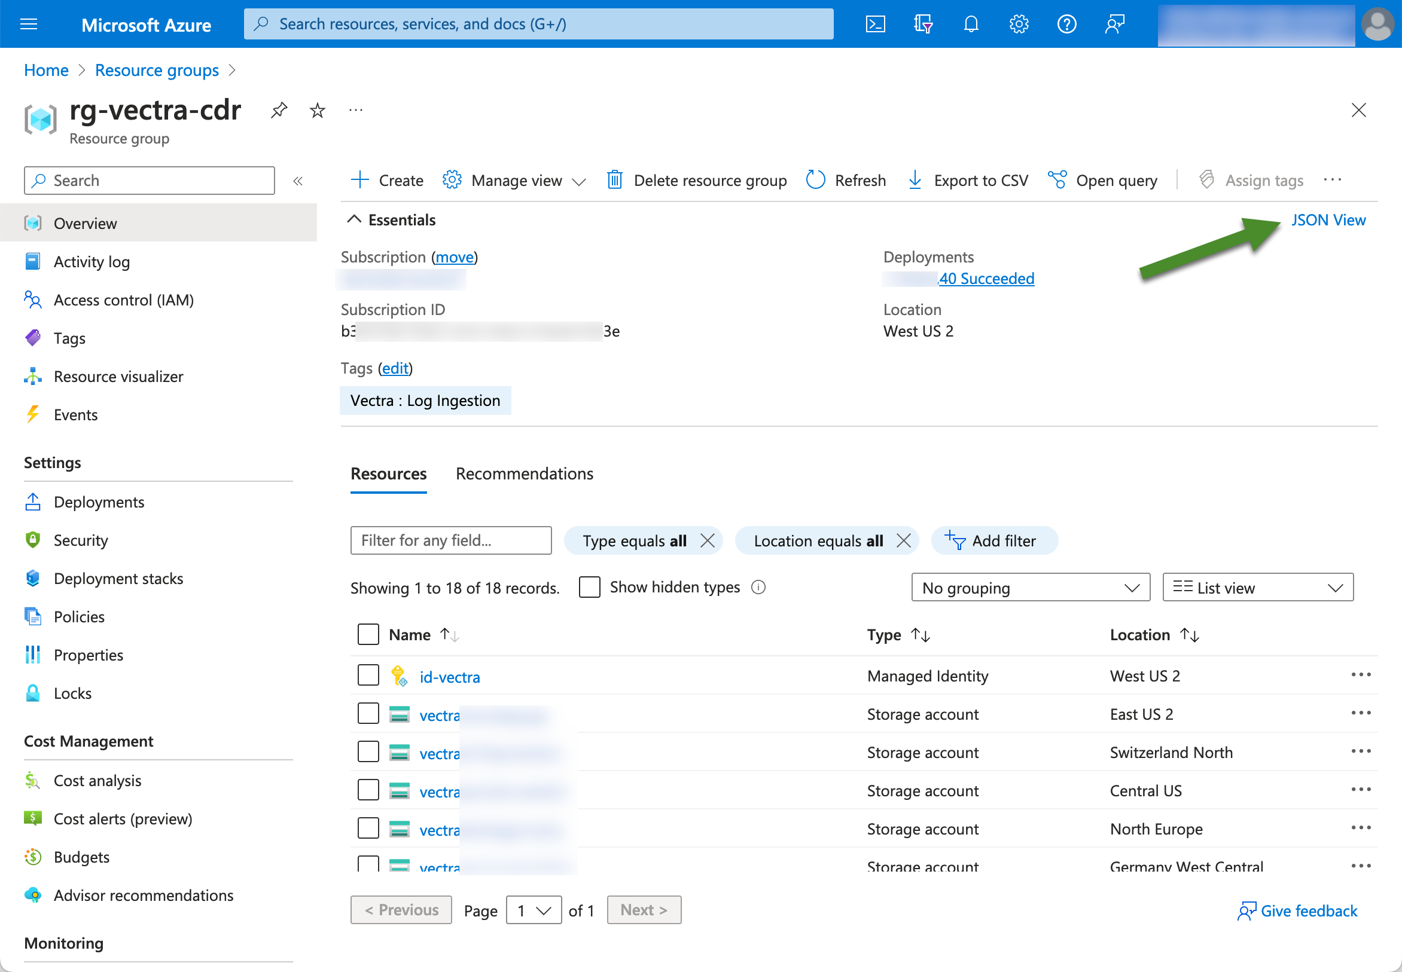Expand the List view dropdown
This screenshot has width=1402, height=972.
pos(1257,588)
